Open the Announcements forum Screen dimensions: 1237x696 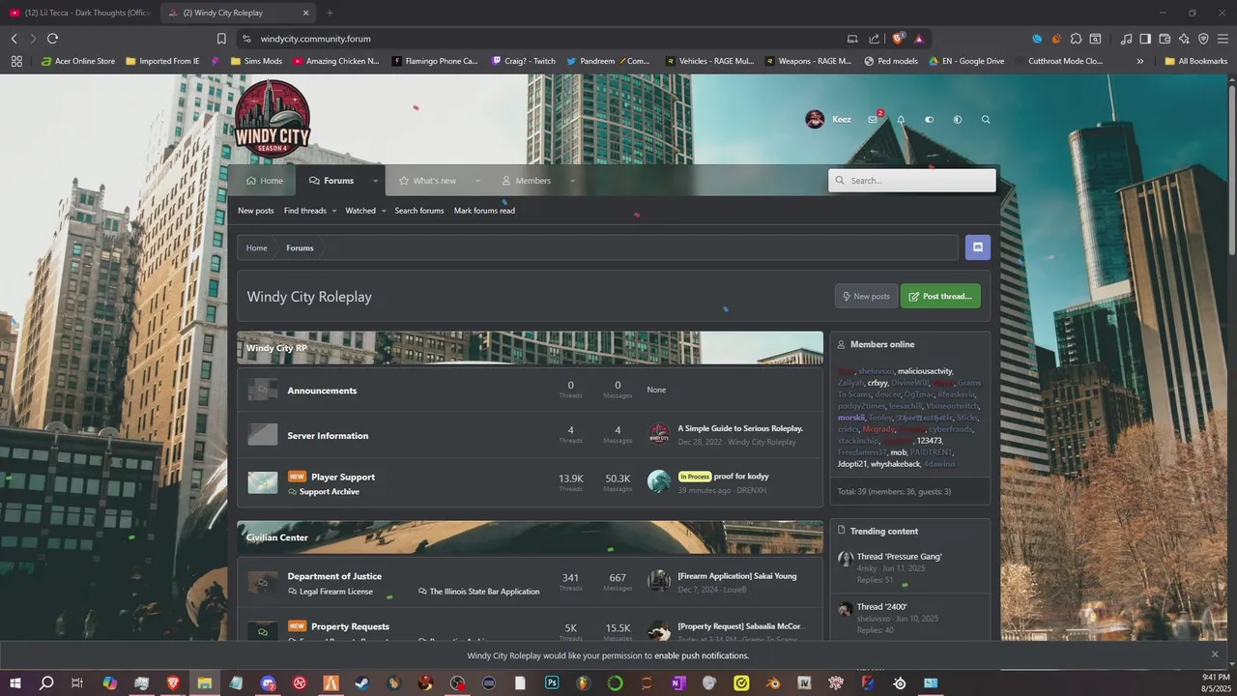pos(322,391)
